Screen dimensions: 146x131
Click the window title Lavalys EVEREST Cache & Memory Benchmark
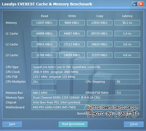click(x=47, y=4)
